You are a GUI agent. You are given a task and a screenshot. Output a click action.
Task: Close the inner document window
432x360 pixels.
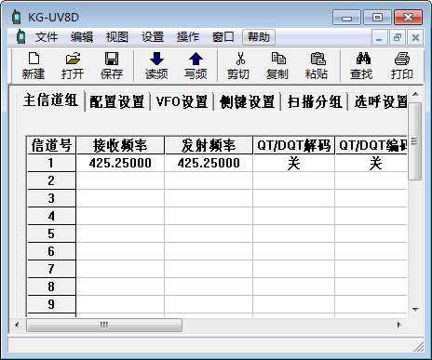tap(415, 37)
